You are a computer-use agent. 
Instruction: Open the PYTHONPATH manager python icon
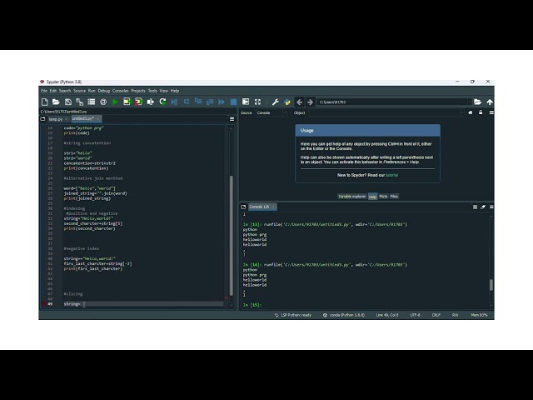287,102
